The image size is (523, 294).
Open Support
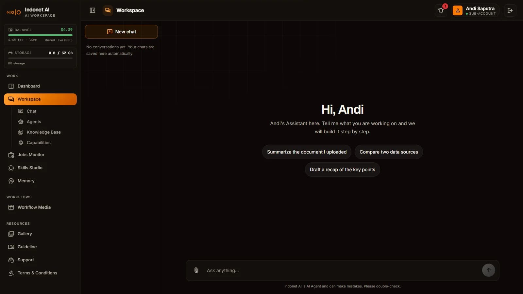coord(40,260)
